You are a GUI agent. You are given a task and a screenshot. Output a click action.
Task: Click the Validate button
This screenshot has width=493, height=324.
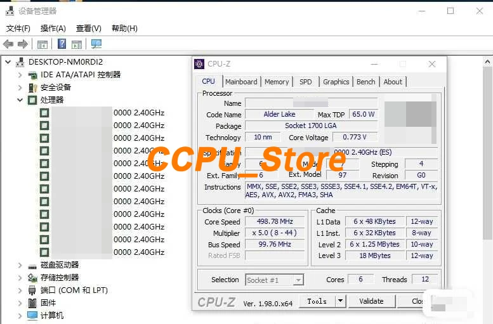(x=371, y=301)
